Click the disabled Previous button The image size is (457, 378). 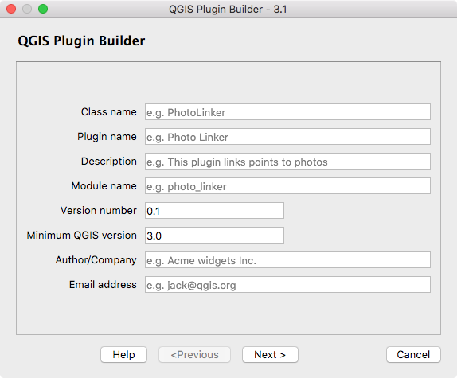point(195,354)
